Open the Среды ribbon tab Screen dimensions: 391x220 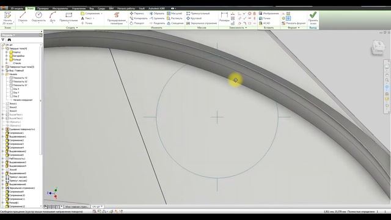101,9
